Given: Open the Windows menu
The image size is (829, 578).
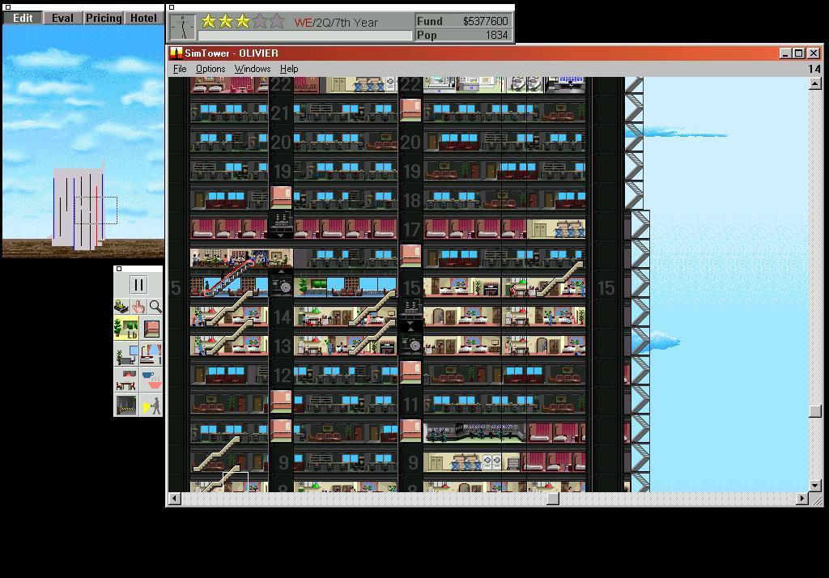Looking at the screenshot, I should coord(253,69).
